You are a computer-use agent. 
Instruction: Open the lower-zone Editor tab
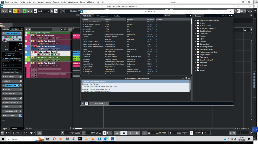(14, 129)
